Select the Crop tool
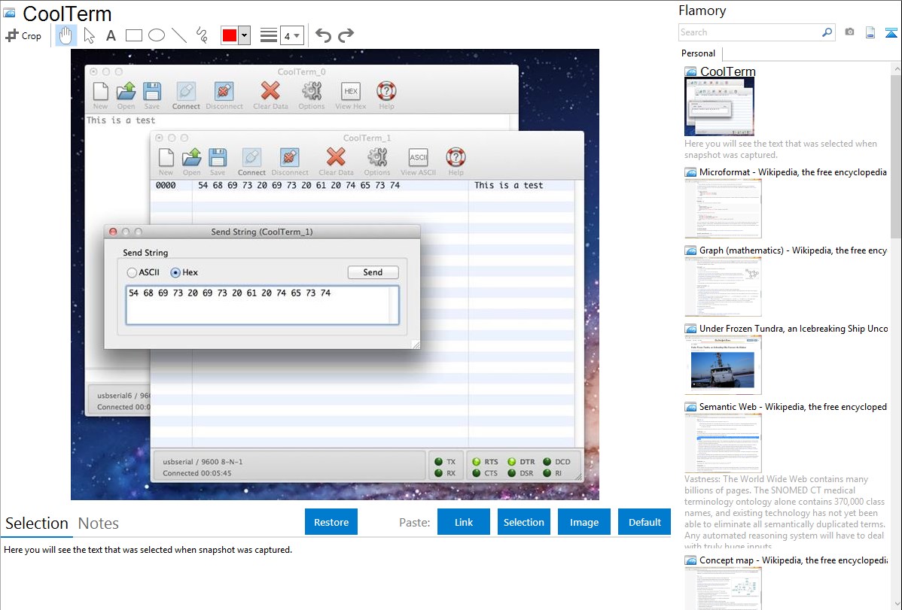The image size is (902, 610). coord(23,35)
